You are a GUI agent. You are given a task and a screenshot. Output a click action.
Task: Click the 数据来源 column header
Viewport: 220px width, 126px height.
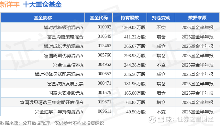[x=197, y=18]
